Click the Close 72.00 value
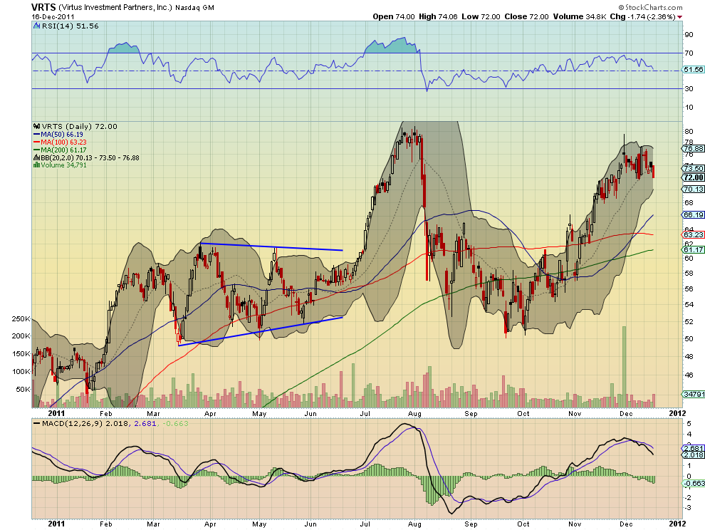 pos(526,16)
